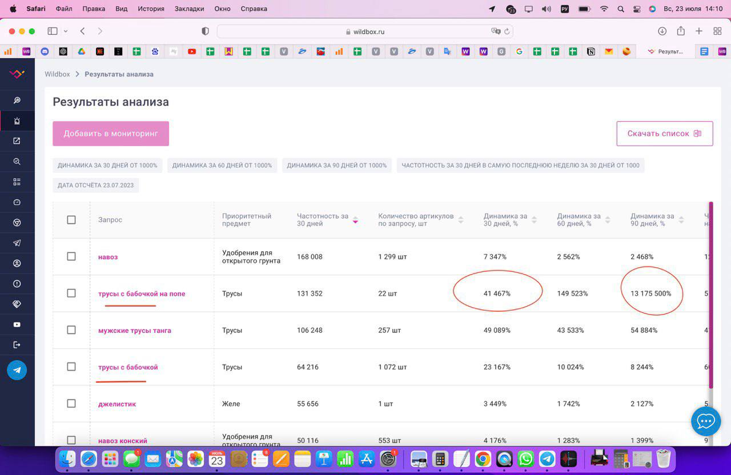Open Telegram from the Dock
This screenshot has height=475, width=731.
(547, 458)
